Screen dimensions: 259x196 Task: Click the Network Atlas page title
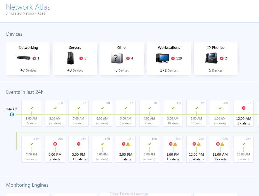coord(28,7)
